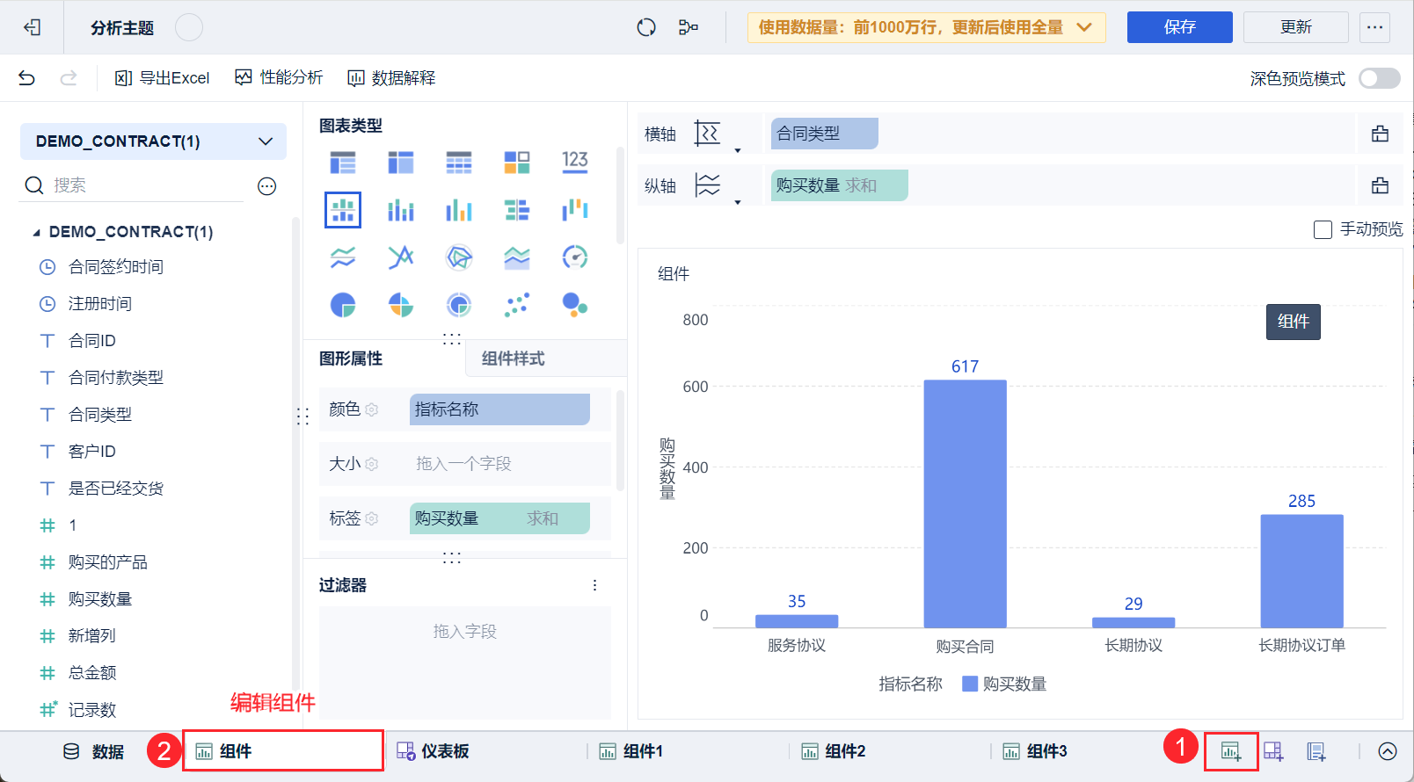Switch to the 组件样式 tab
Viewport: 1414px width, 782px height.
point(513,358)
